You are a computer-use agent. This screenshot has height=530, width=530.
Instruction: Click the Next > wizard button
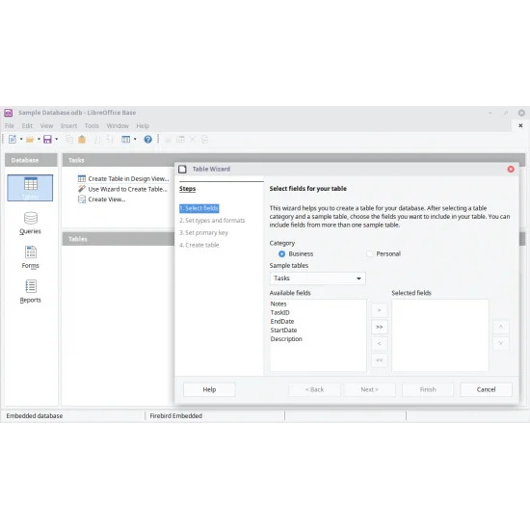click(369, 389)
